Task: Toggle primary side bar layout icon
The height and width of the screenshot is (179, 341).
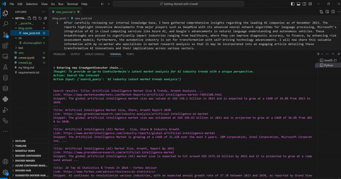Action: click(x=292, y=4)
